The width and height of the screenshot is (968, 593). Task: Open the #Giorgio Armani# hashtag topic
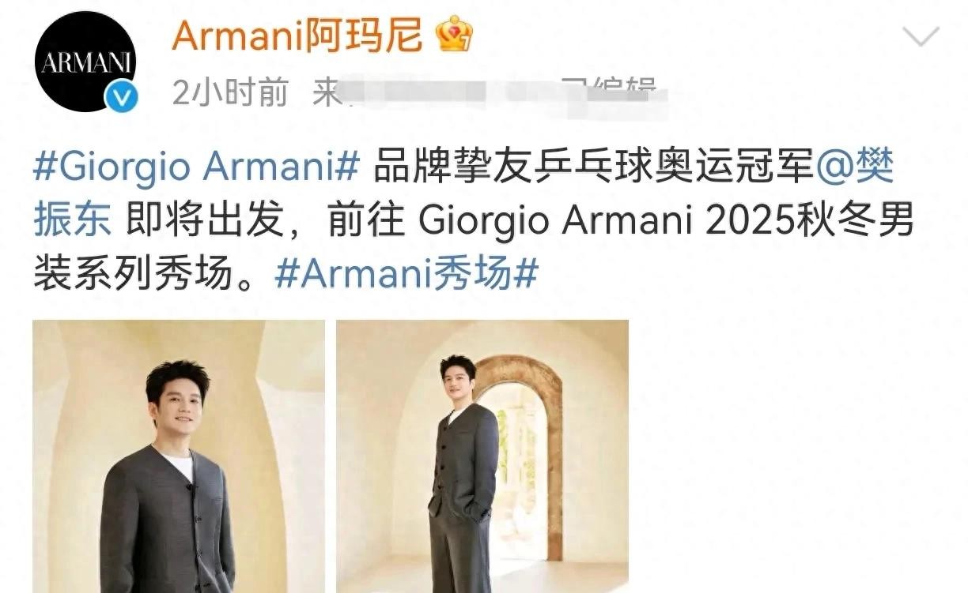tap(197, 169)
